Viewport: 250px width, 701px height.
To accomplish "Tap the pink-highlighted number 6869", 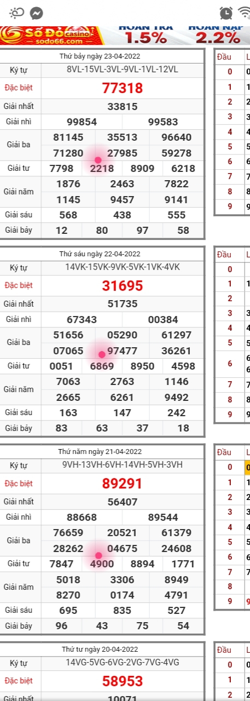I will [102, 366].
